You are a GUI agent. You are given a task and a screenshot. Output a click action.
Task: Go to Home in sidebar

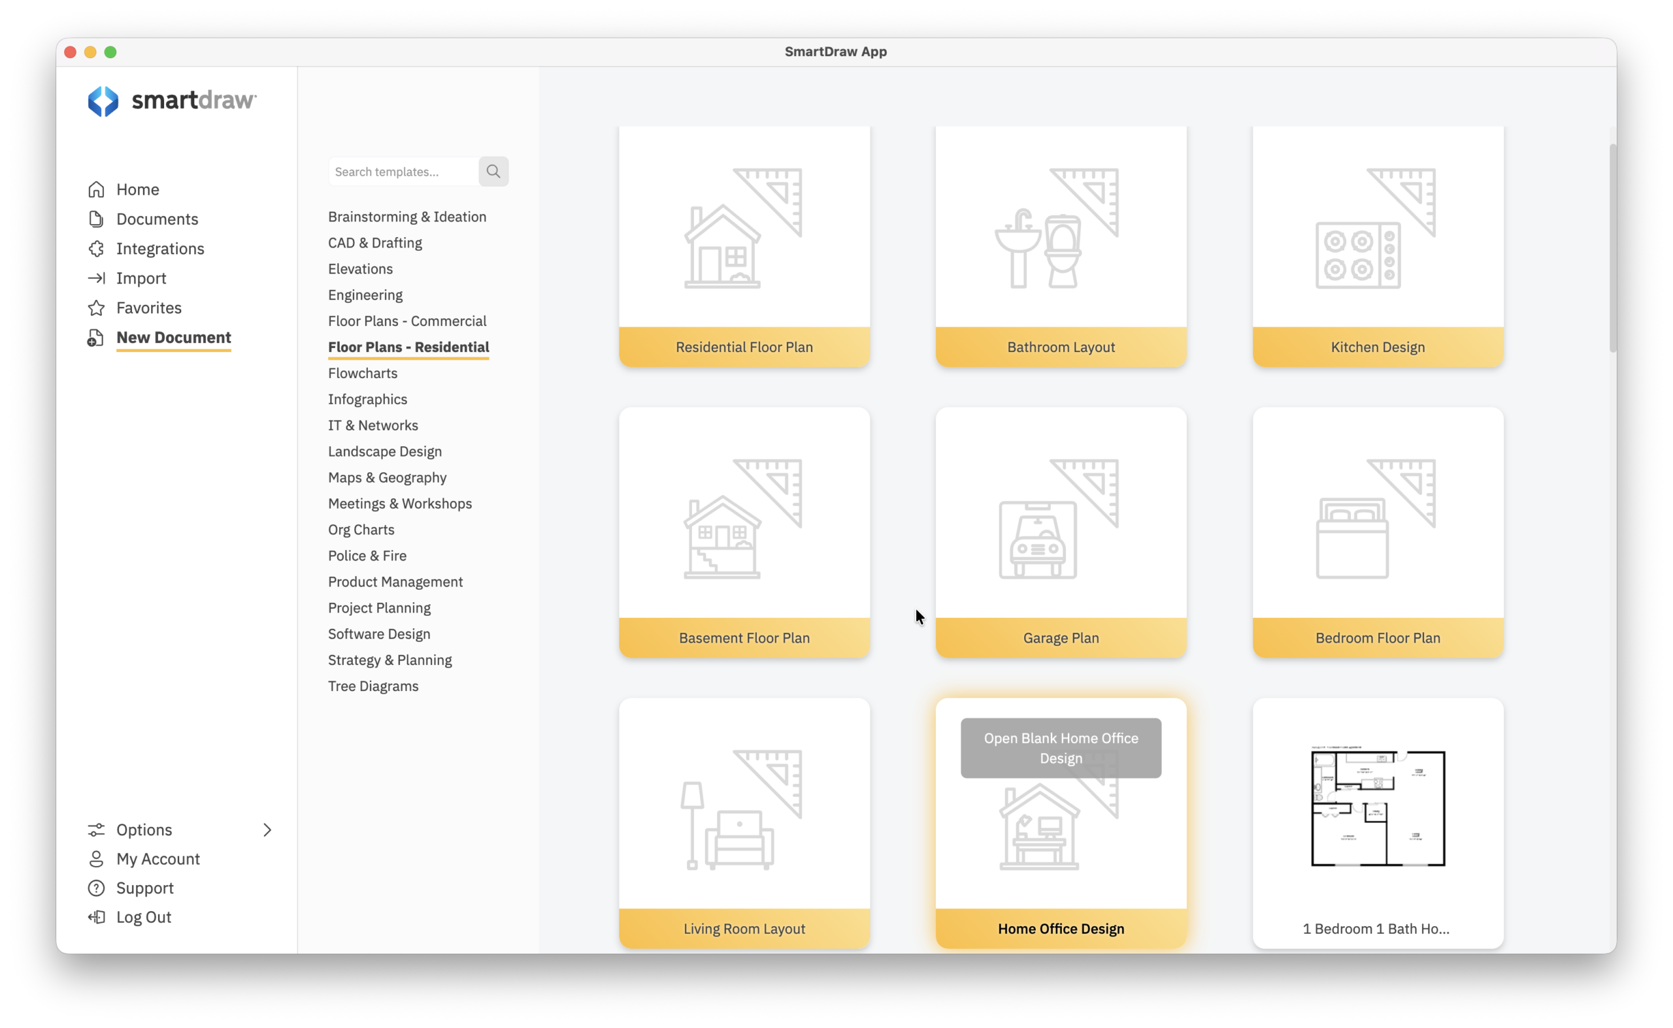(137, 189)
